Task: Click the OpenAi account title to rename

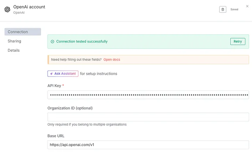Action: [x=29, y=7]
